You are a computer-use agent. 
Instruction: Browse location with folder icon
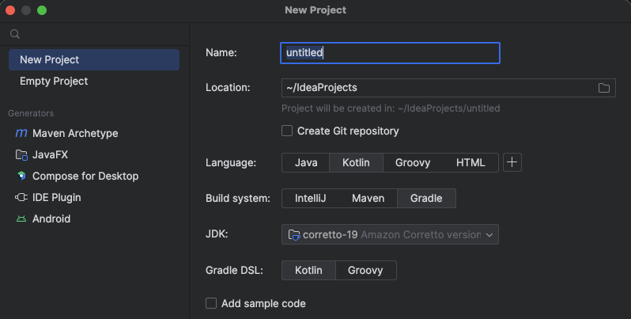point(603,88)
